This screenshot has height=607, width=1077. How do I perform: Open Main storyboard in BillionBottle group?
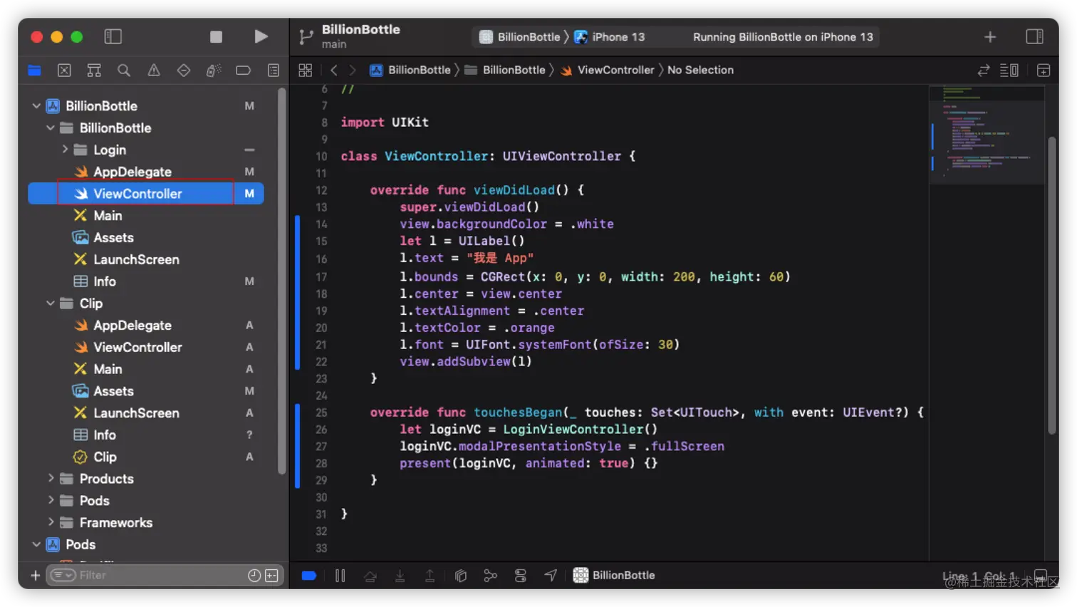pyautogui.click(x=108, y=215)
